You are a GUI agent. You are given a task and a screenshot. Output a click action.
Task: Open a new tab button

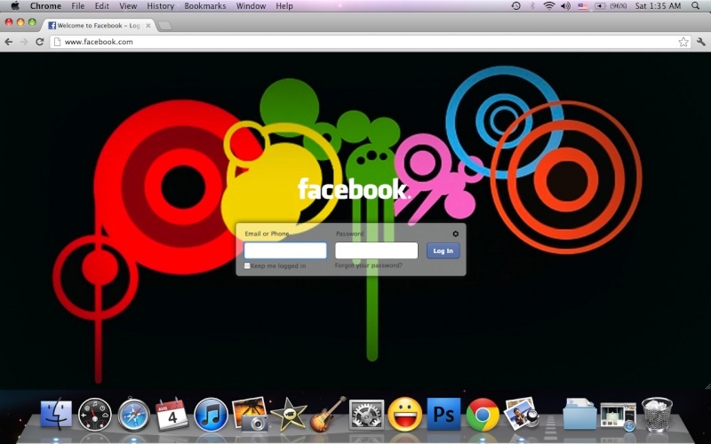coord(165,26)
